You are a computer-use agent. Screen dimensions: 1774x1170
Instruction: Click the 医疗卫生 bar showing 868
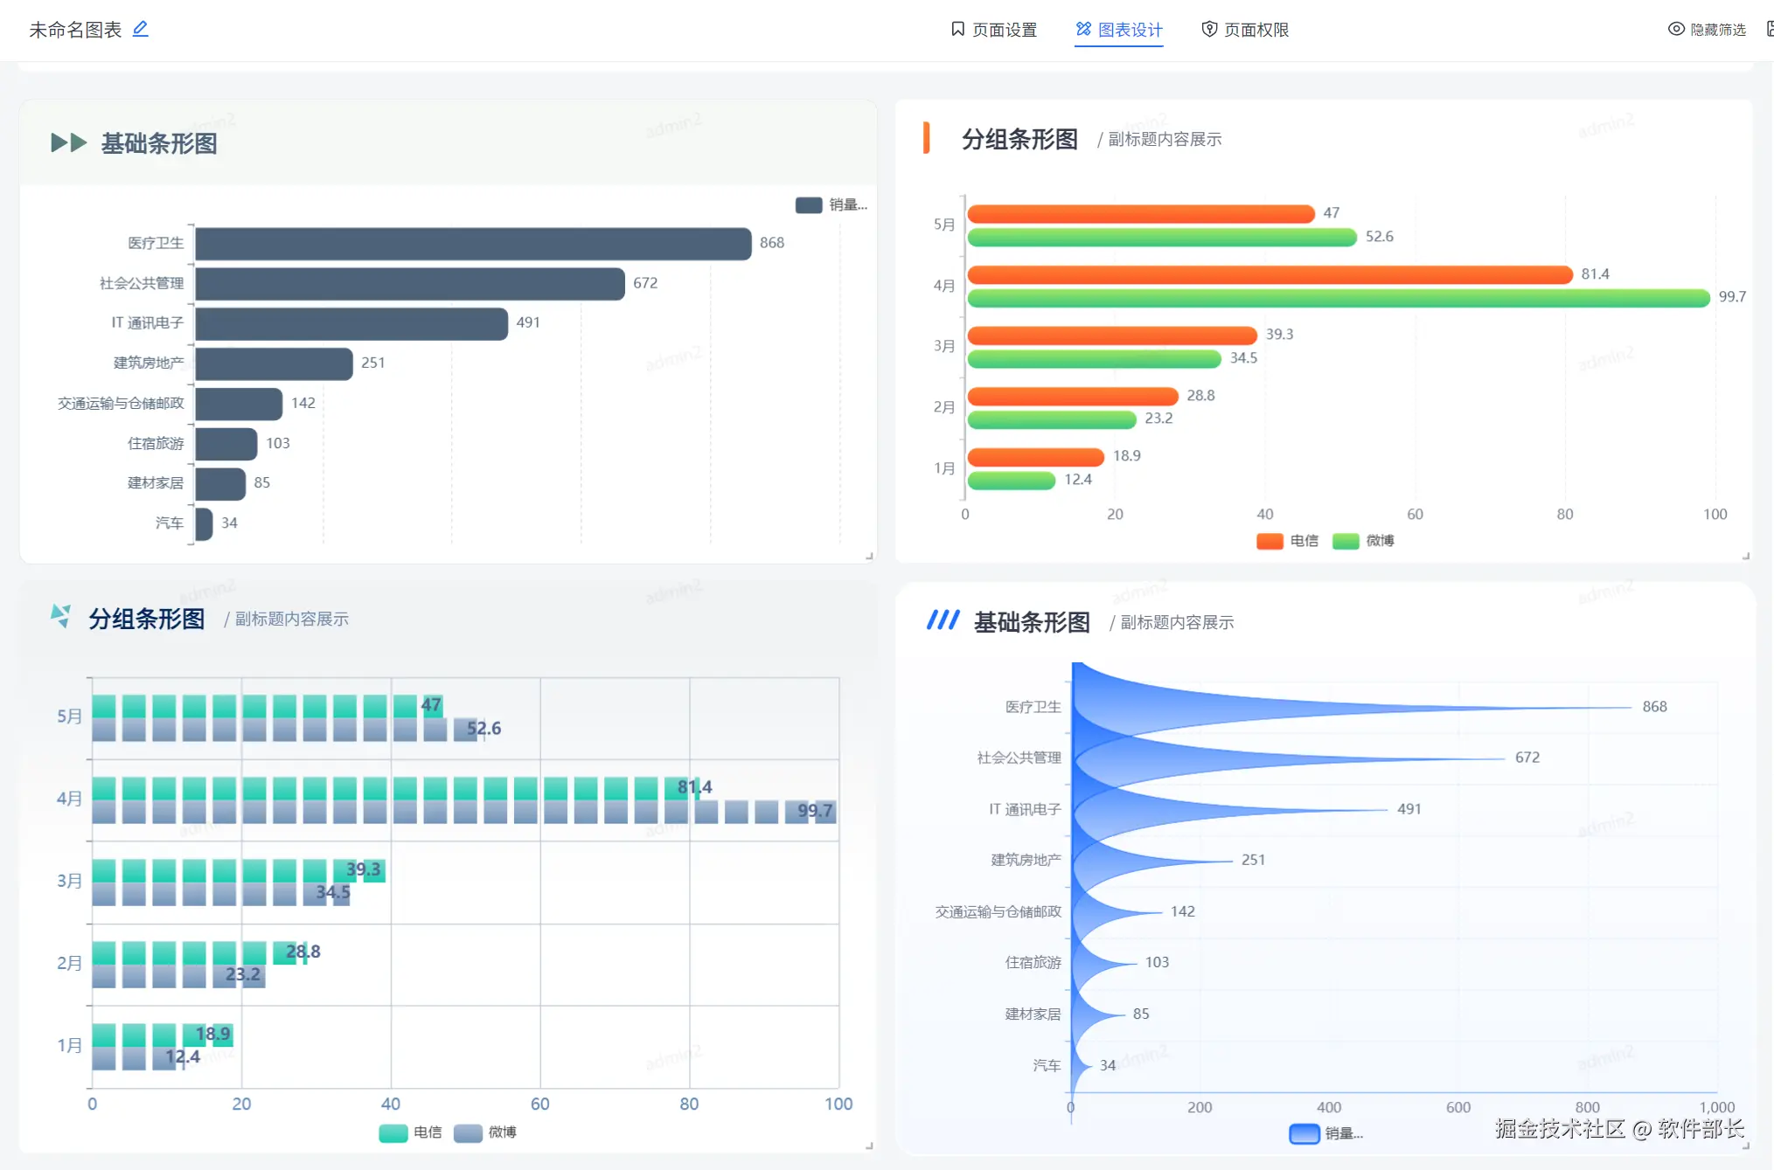point(472,244)
